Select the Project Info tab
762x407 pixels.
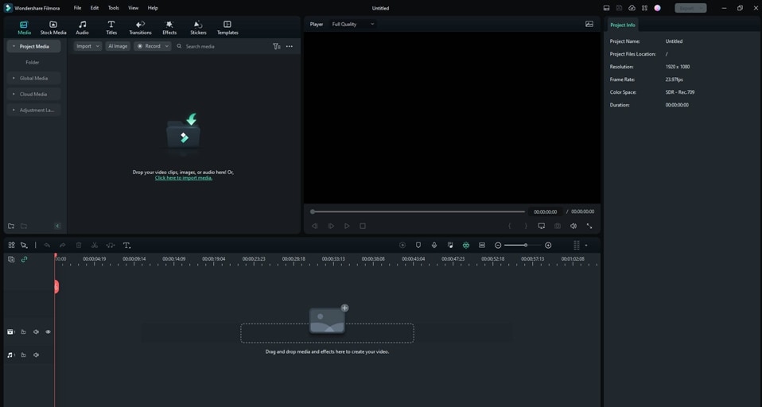coord(623,25)
